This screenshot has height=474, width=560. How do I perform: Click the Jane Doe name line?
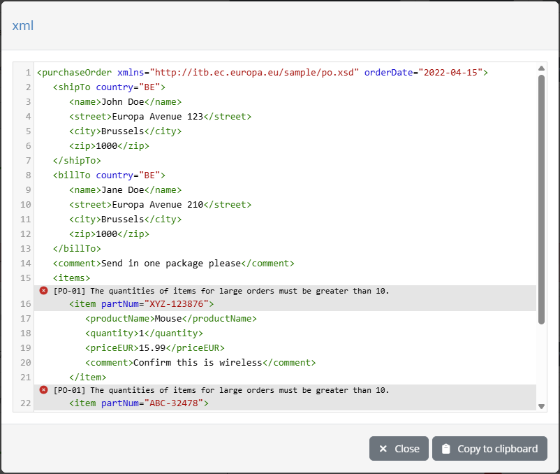coord(126,190)
